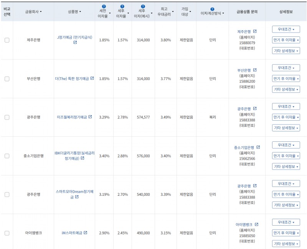Check compare box for 제주은행 row

click(x=7, y=40)
